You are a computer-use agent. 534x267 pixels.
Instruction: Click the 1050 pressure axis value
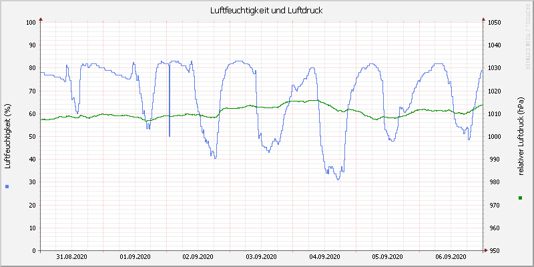point(495,23)
